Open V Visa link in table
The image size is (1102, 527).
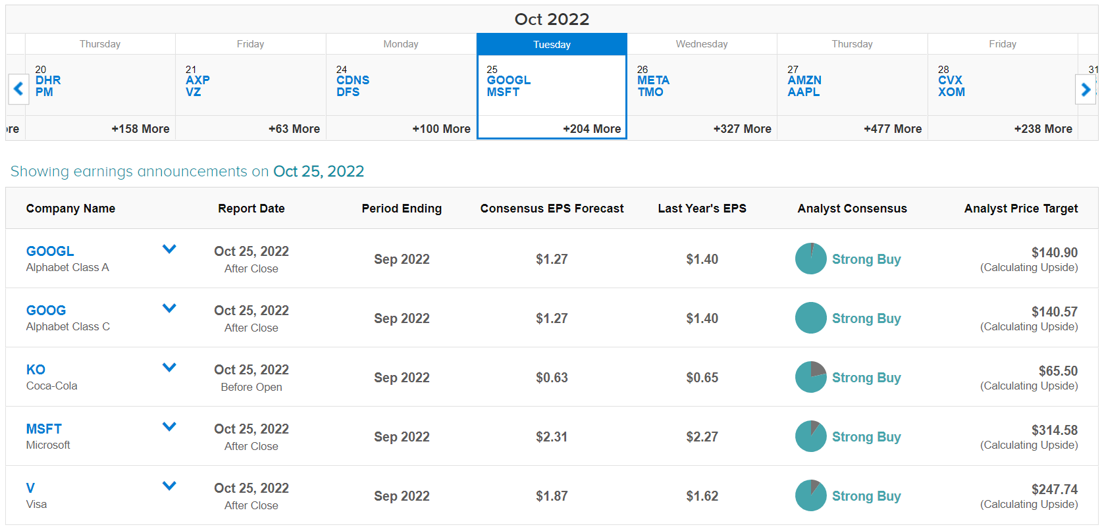[30, 488]
